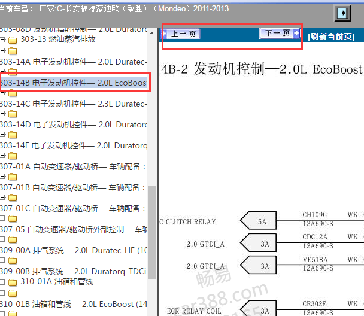Click the folder icon for 303-14A 电子发动机控件
The height and width of the screenshot is (316, 364).
[13, 51]
